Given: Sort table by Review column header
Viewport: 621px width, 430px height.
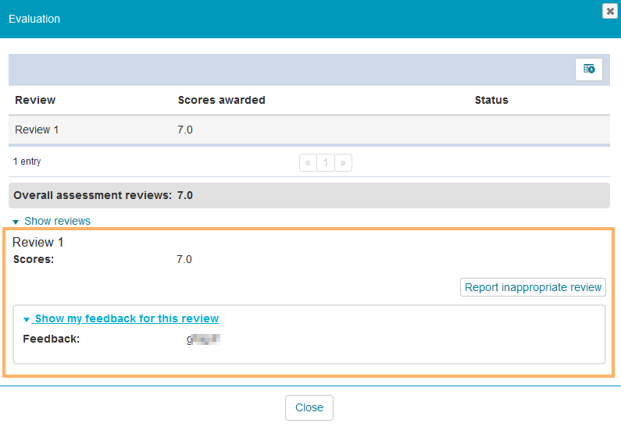Looking at the screenshot, I should pos(35,100).
